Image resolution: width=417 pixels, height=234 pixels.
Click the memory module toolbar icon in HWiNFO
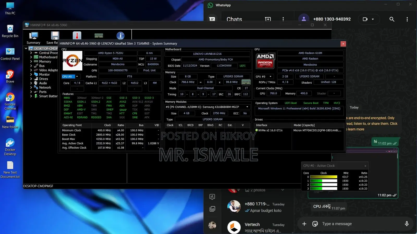[x=99, y=36]
